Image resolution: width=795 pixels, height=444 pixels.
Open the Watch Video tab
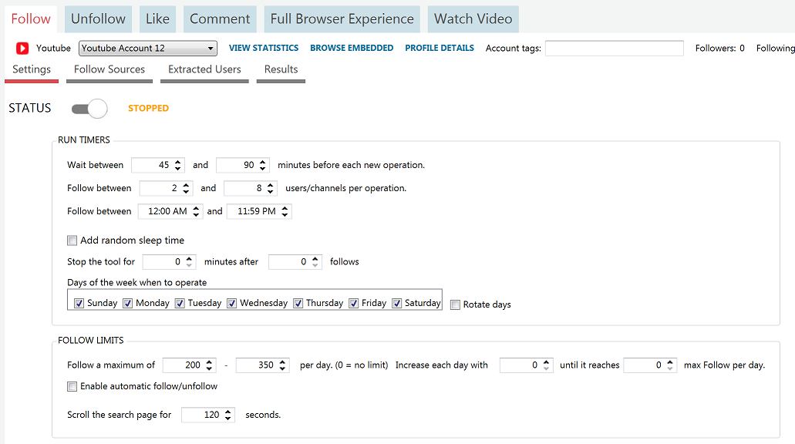(x=473, y=18)
